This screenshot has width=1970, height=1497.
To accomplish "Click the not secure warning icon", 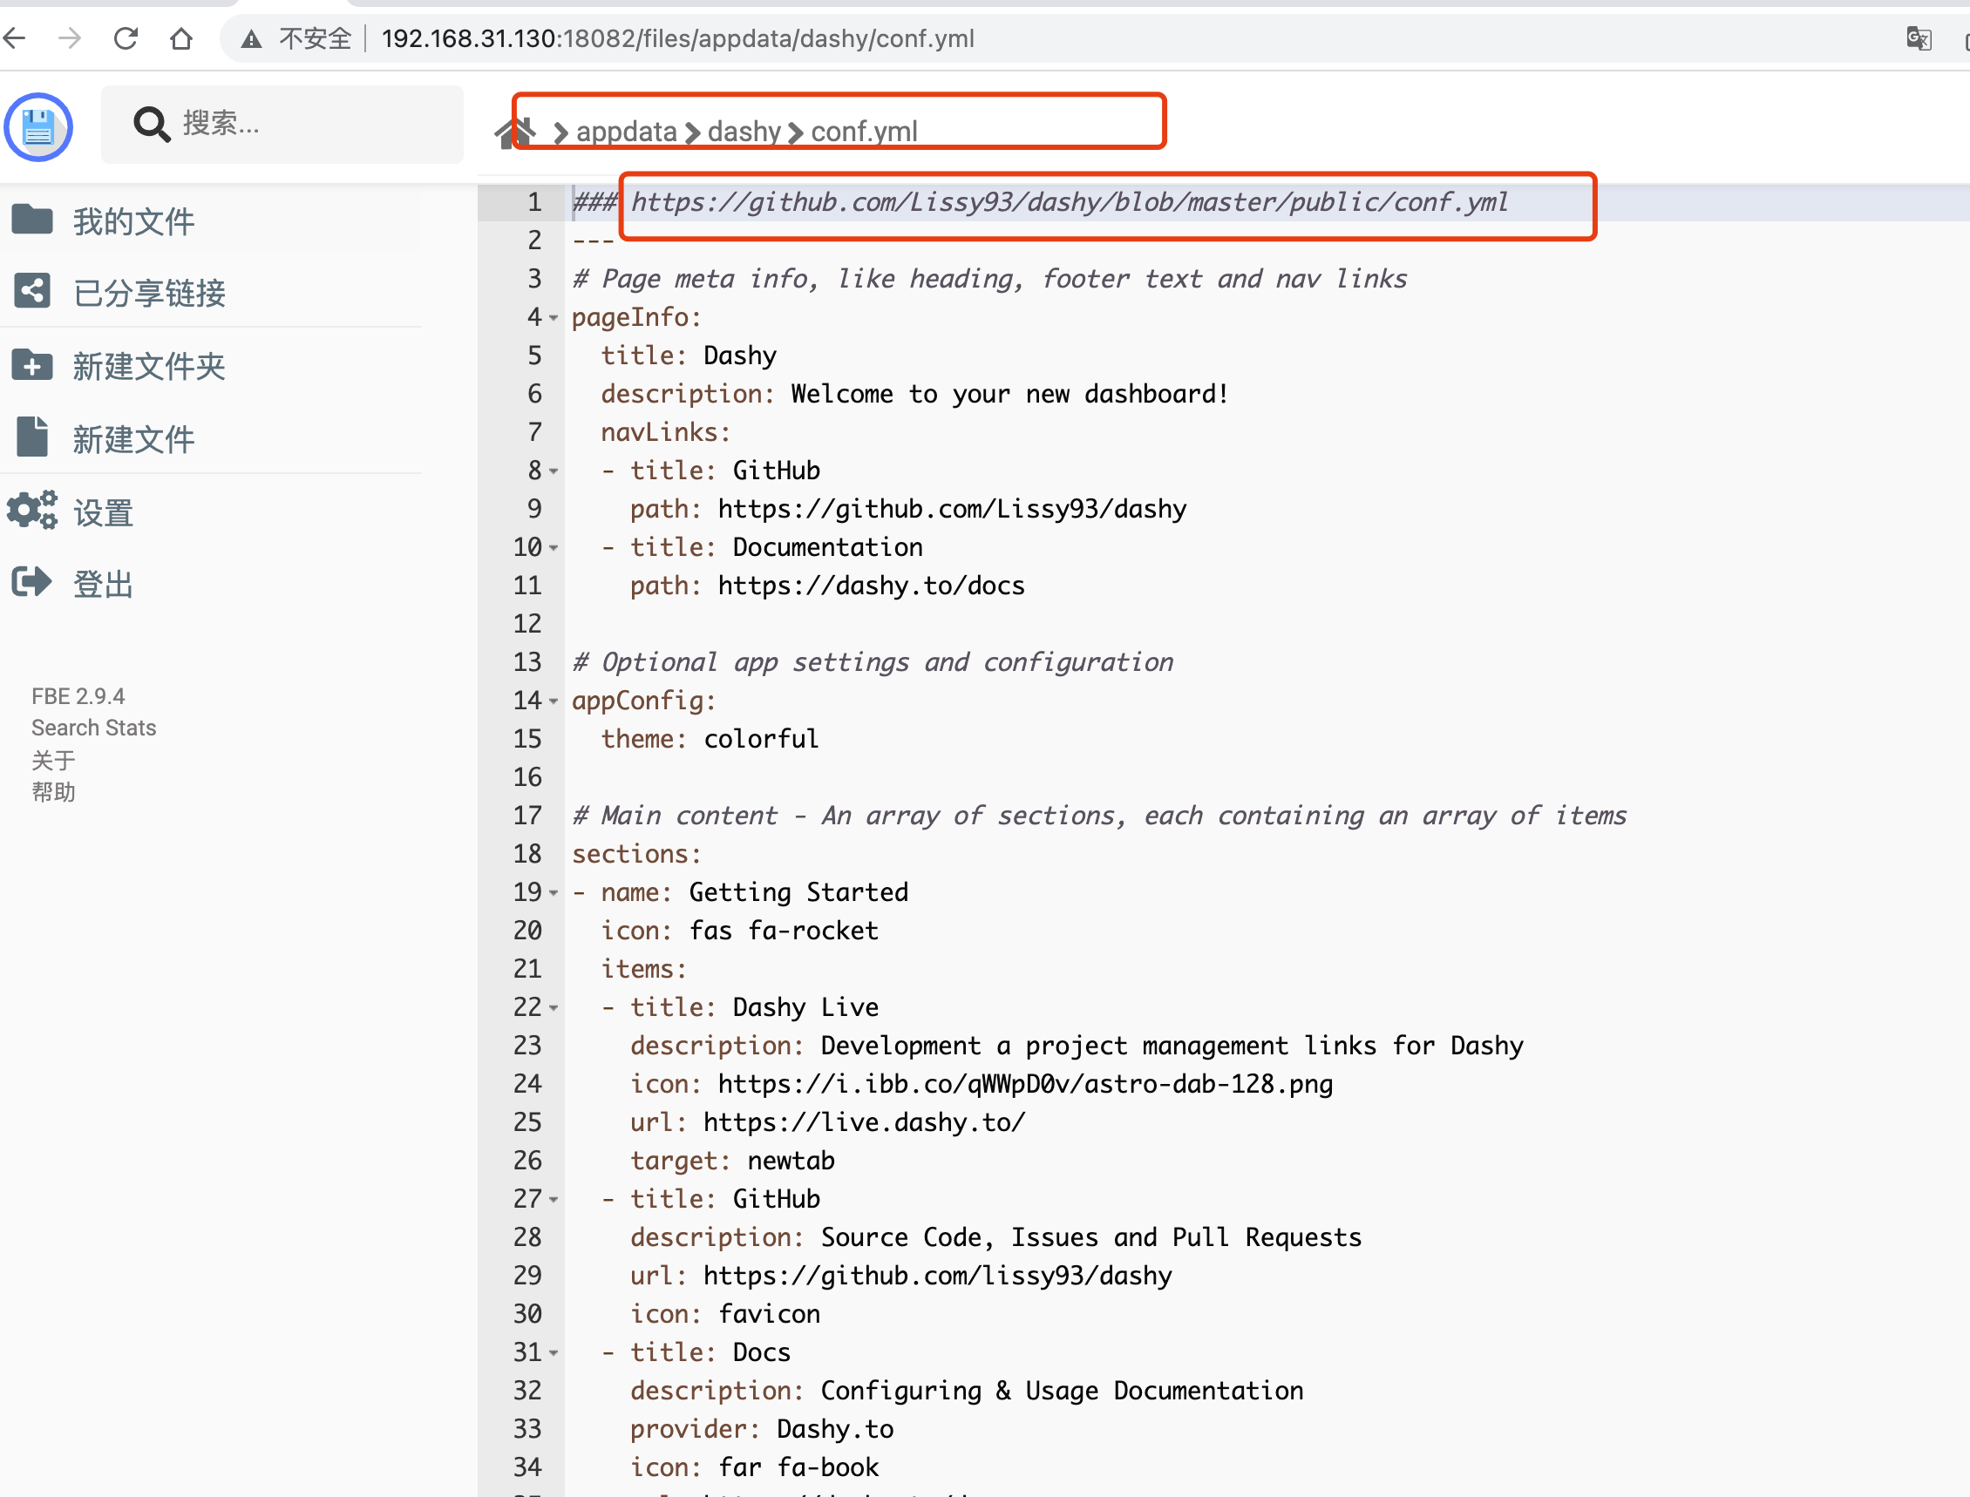I will point(252,39).
